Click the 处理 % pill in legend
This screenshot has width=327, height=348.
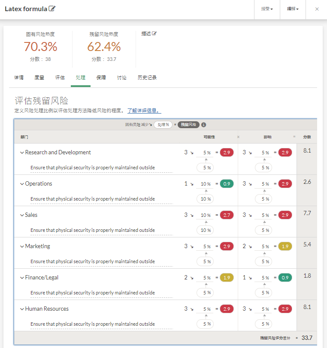point(163,125)
